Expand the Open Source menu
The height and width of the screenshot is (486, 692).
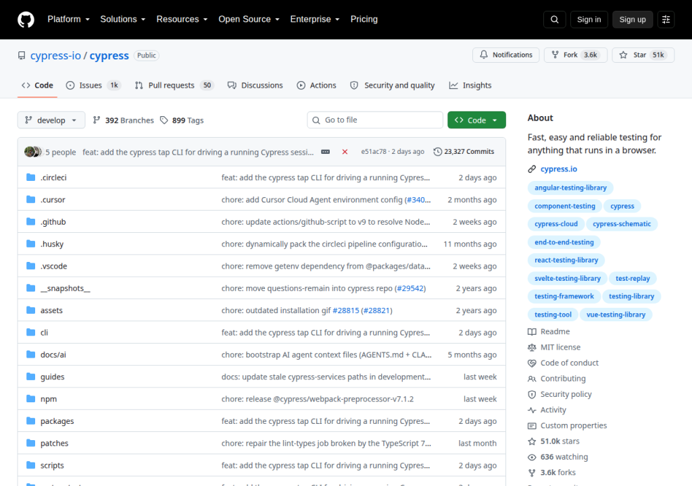pyautogui.click(x=249, y=20)
